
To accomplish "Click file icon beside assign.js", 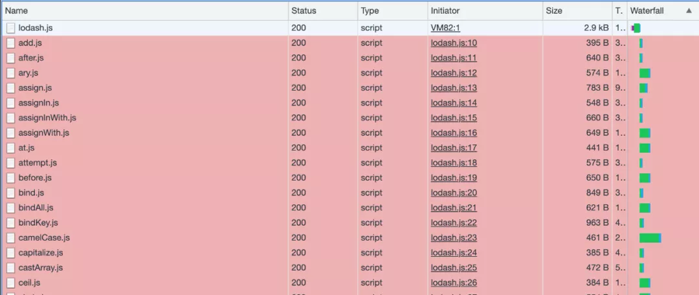I will point(11,88).
